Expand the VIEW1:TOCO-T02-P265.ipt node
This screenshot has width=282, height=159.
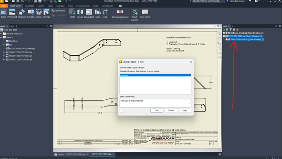coord(4,52)
